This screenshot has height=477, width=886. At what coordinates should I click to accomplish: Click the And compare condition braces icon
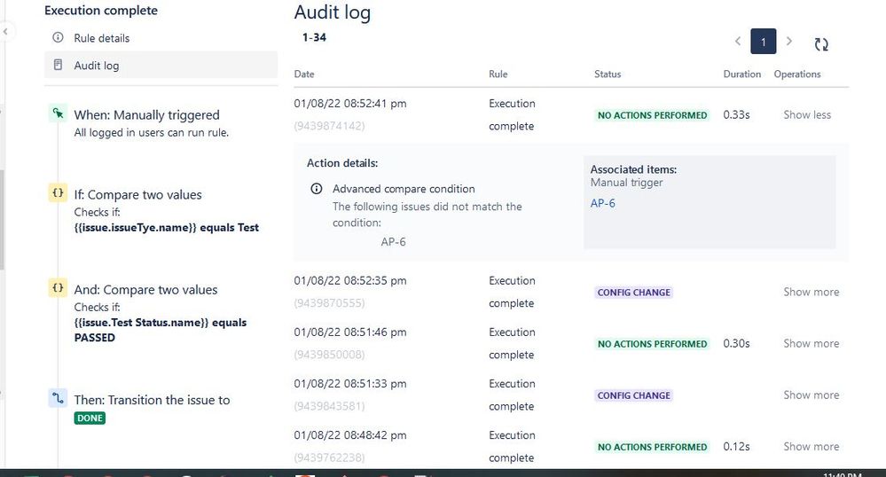coord(58,287)
